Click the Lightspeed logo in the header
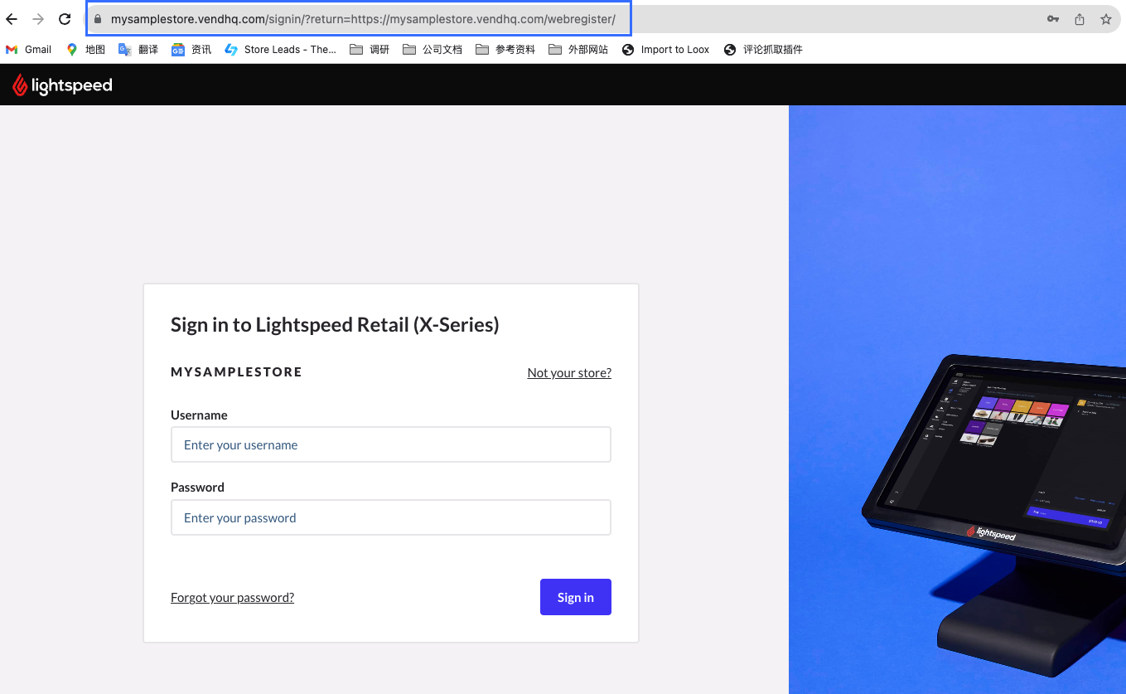The image size is (1126, 694). coord(62,85)
